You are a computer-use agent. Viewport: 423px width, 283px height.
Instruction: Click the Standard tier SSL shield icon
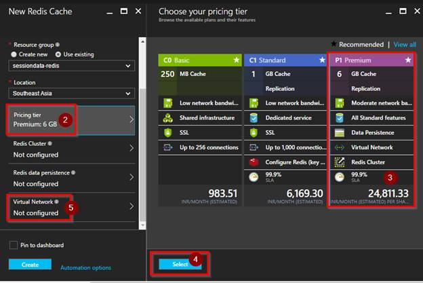[x=254, y=132]
